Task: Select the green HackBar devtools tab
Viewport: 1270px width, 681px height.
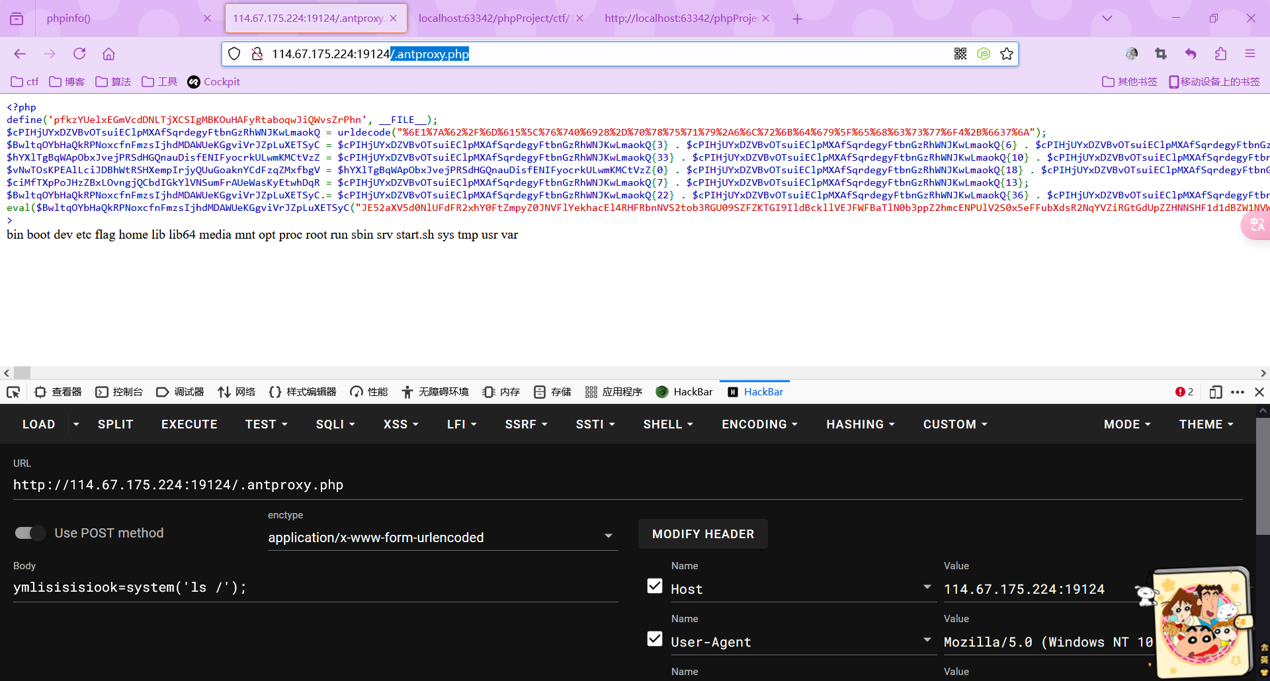Action: [684, 392]
